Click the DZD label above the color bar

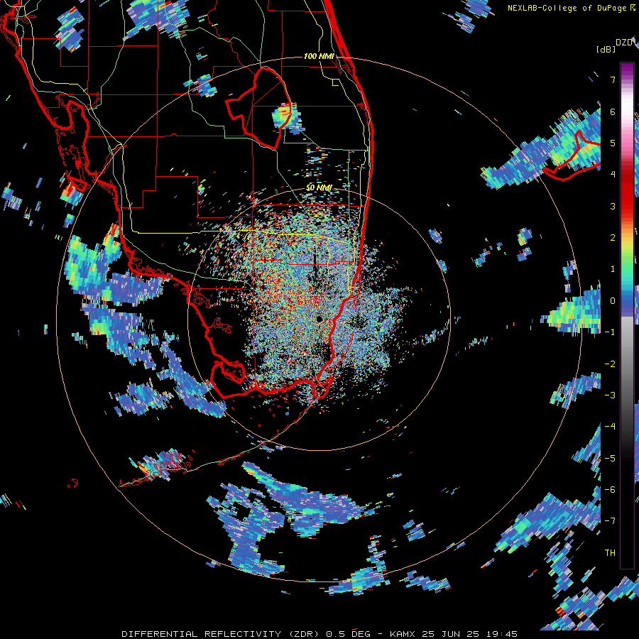(624, 43)
